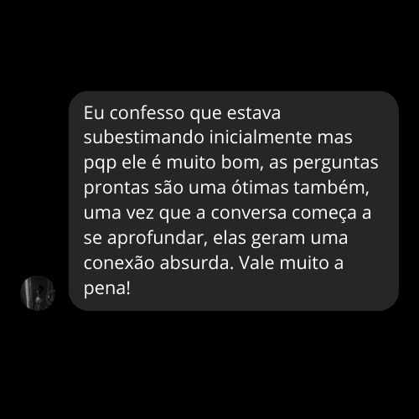Click the final word 'pena!' in the message
The height and width of the screenshot is (419, 419).
click(107, 288)
